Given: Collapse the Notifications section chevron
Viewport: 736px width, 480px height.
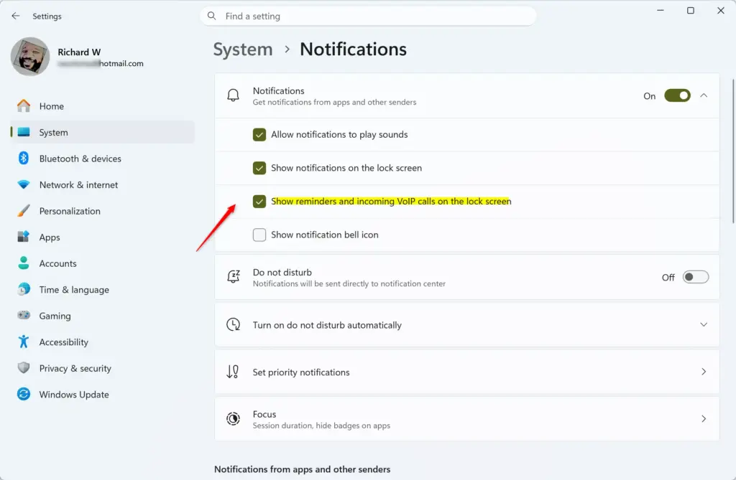Looking at the screenshot, I should pos(704,95).
